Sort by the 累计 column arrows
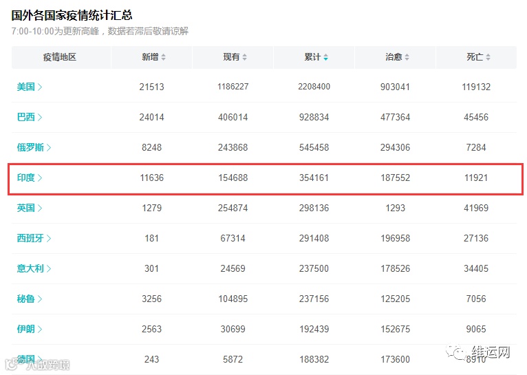Image resolution: width=527 pixels, height=375 pixels. point(325,57)
